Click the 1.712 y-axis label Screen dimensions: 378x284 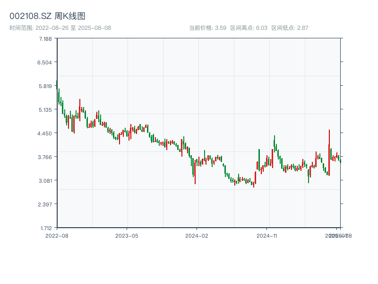[x=46, y=228]
